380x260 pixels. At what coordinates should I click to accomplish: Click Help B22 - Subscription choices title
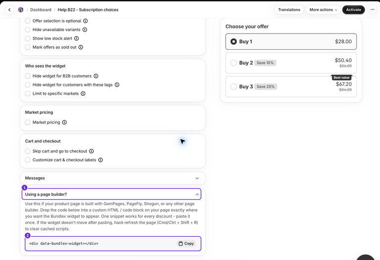coord(88,10)
